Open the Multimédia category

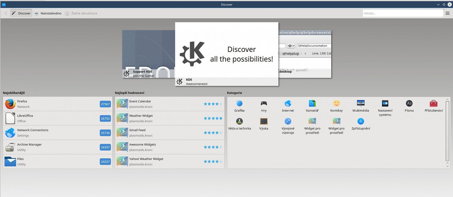[361, 106]
